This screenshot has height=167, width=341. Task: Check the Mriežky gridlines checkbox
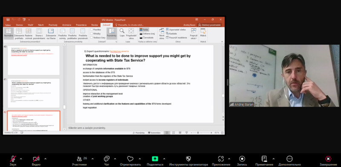pyautogui.click(x=91, y=34)
